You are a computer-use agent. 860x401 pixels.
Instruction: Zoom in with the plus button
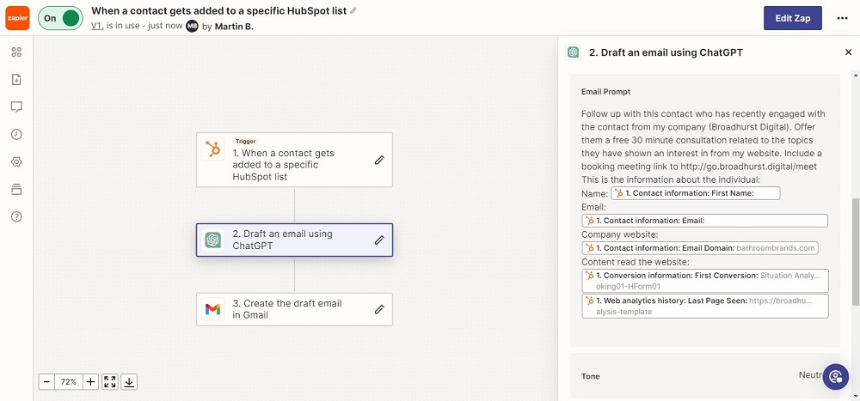91,382
